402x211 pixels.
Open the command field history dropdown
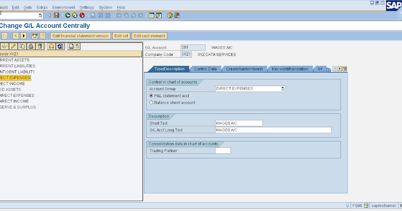(x=40, y=15)
